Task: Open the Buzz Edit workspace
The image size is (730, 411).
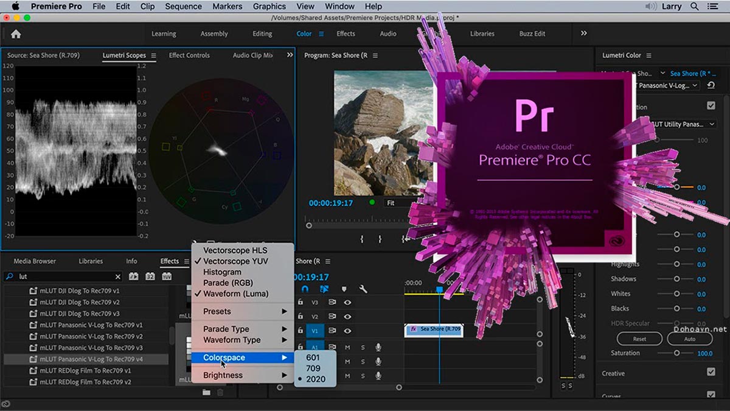Action: (x=532, y=34)
